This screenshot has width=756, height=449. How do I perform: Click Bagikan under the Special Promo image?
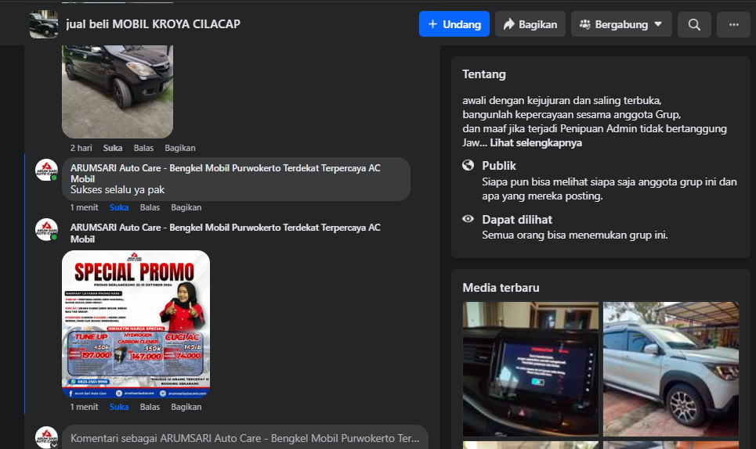coord(186,407)
